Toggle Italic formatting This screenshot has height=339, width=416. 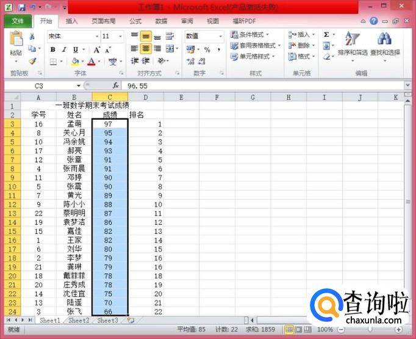coord(64,49)
